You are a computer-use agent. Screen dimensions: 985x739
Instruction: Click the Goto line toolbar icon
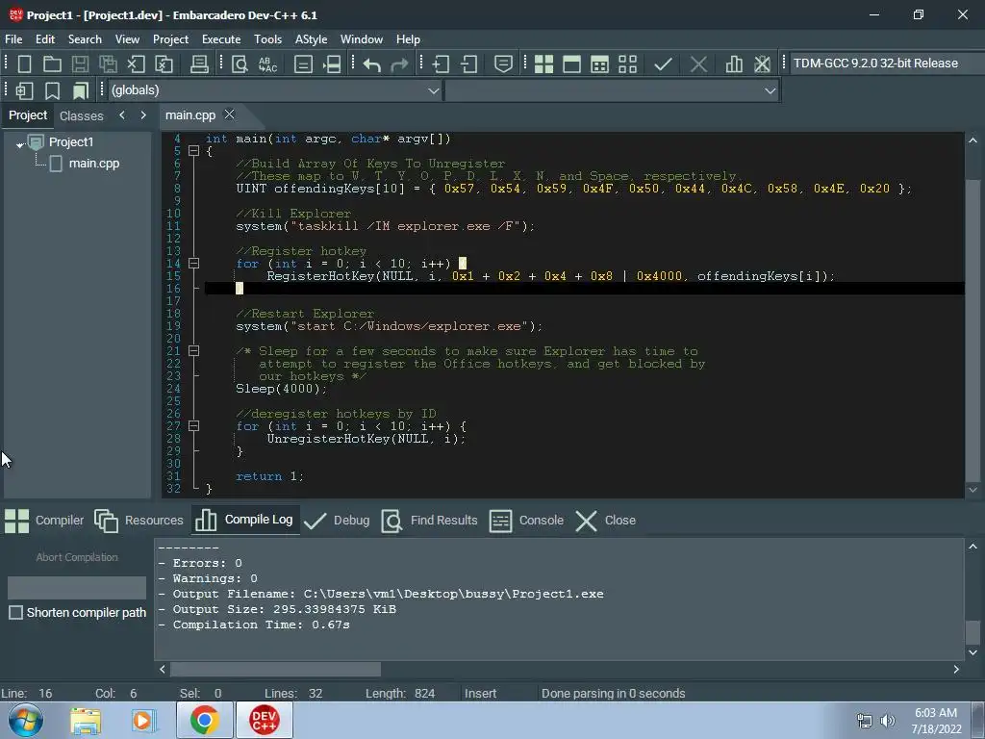tap(332, 64)
